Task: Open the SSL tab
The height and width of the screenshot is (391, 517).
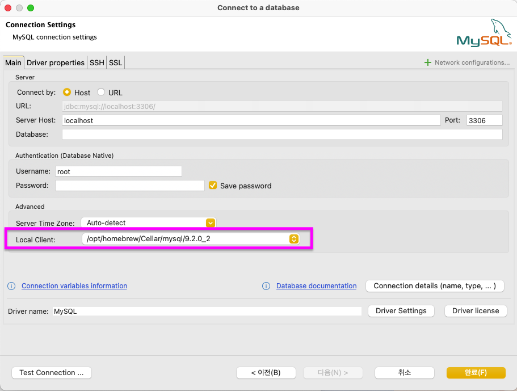Action: point(115,62)
